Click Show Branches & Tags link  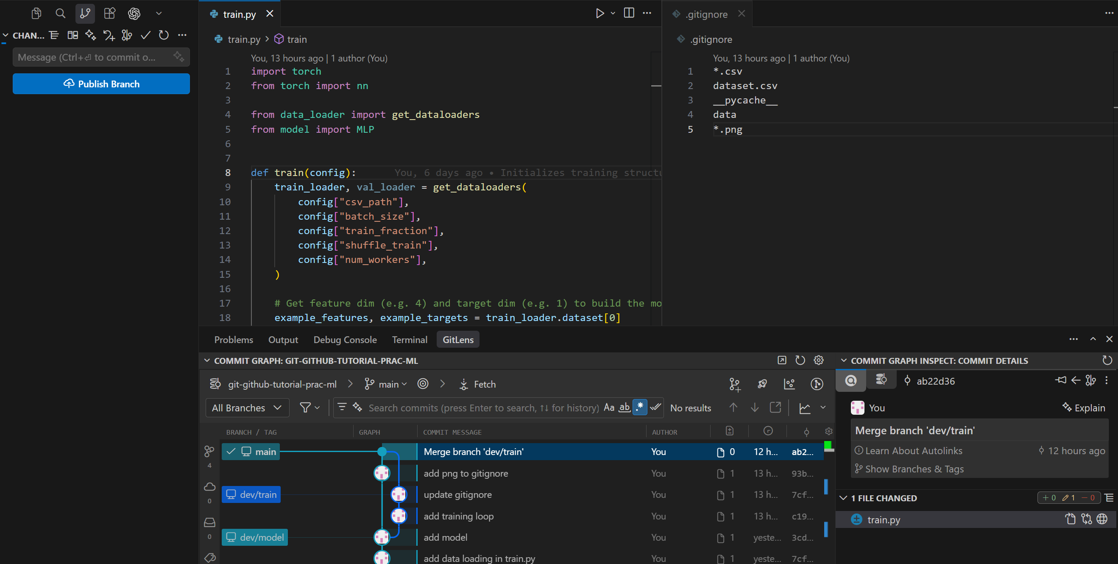pyautogui.click(x=914, y=469)
